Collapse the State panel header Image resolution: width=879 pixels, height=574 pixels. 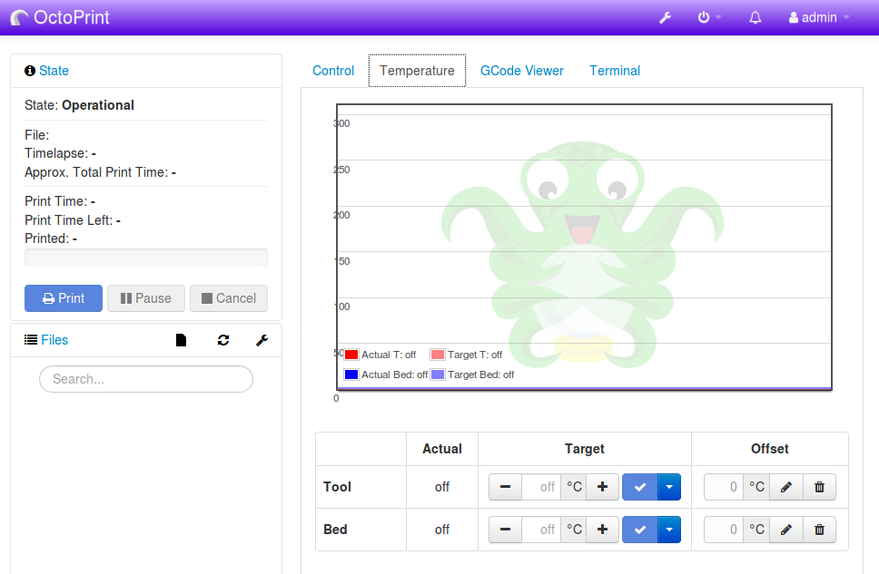point(46,71)
